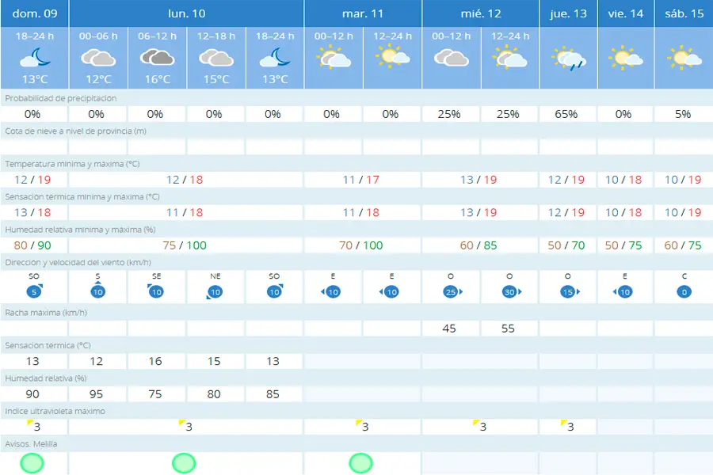The height and width of the screenshot is (475, 713).
Task: Select the vie. 14 day header
Action: click(x=626, y=13)
